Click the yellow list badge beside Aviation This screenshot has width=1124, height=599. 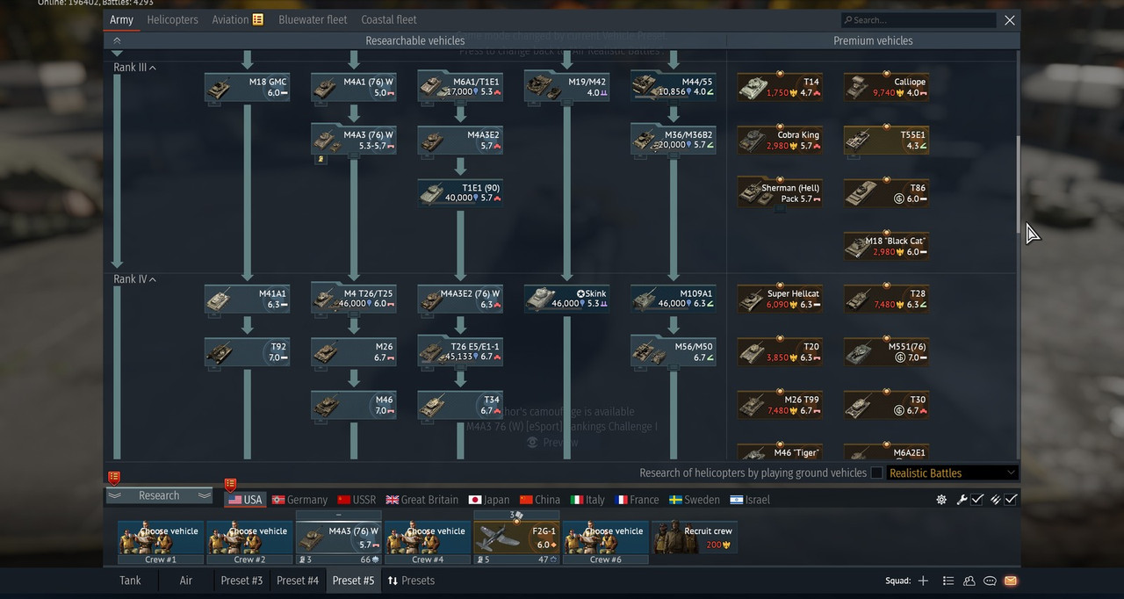pyautogui.click(x=258, y=19)
